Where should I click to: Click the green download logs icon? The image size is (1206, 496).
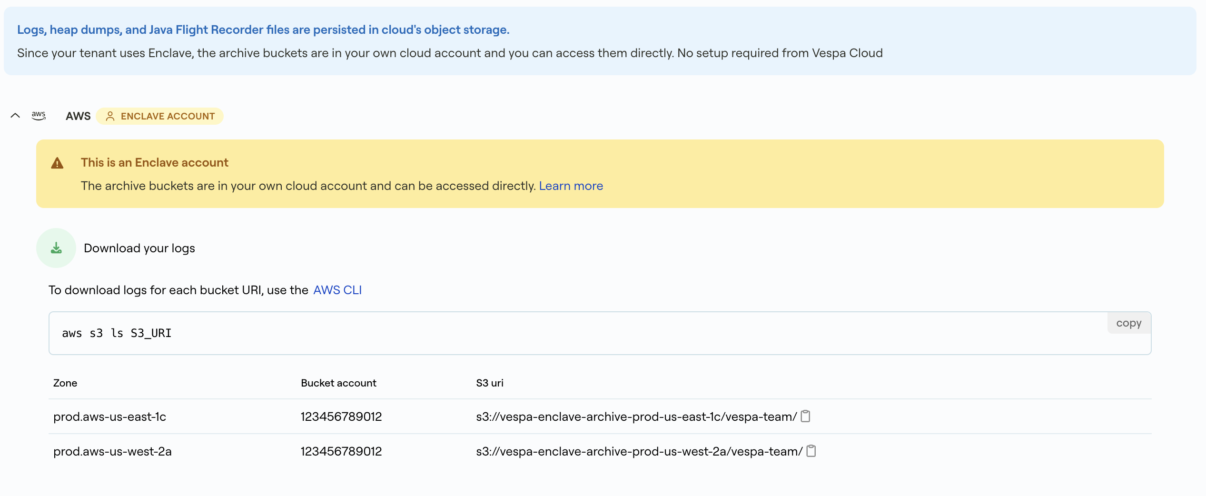[56, 248]
